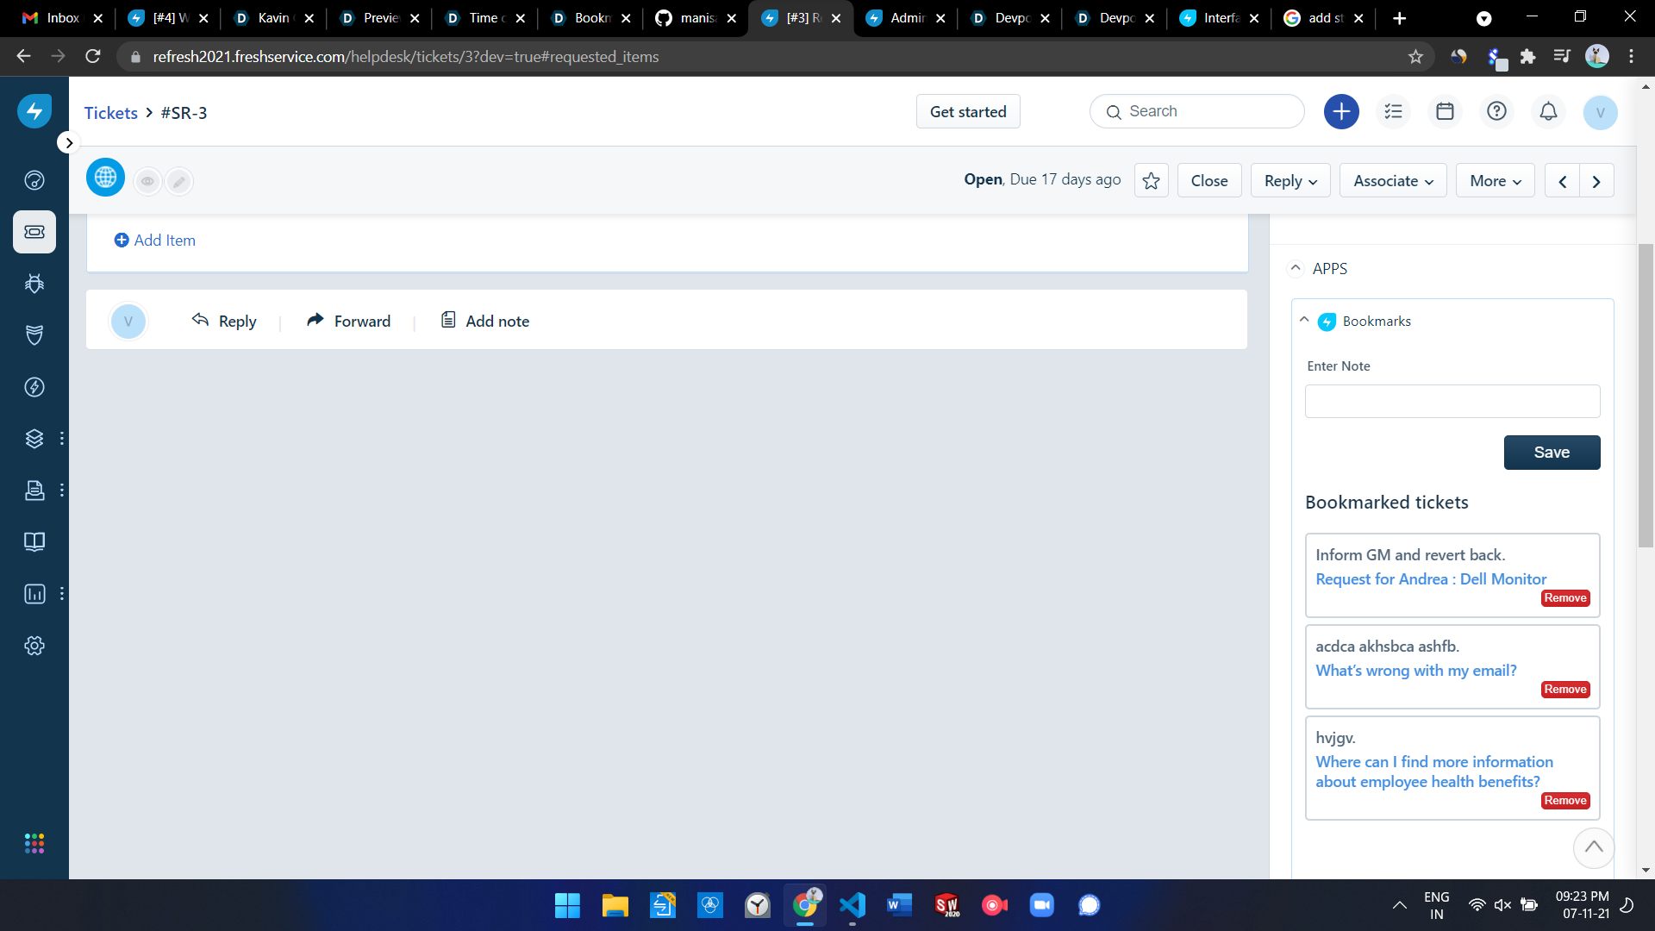Open the tasks checklist icon in header
1655x931 pixels.
pyautogui.click(x=1393, y=111)
